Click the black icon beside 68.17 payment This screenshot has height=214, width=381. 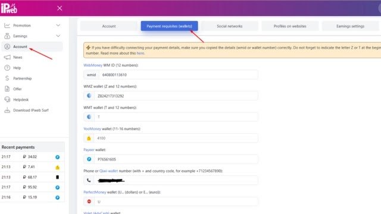[x=58, y=177]
